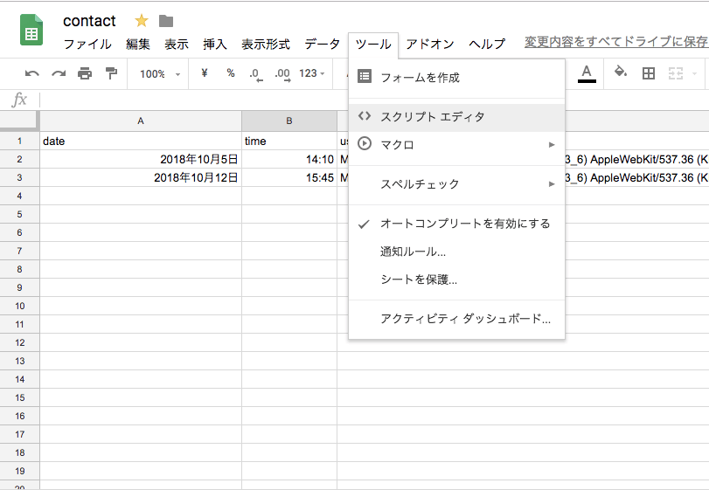Format as percent with % button
This screenshot has height=490, width=709.
tap(231, 73)
